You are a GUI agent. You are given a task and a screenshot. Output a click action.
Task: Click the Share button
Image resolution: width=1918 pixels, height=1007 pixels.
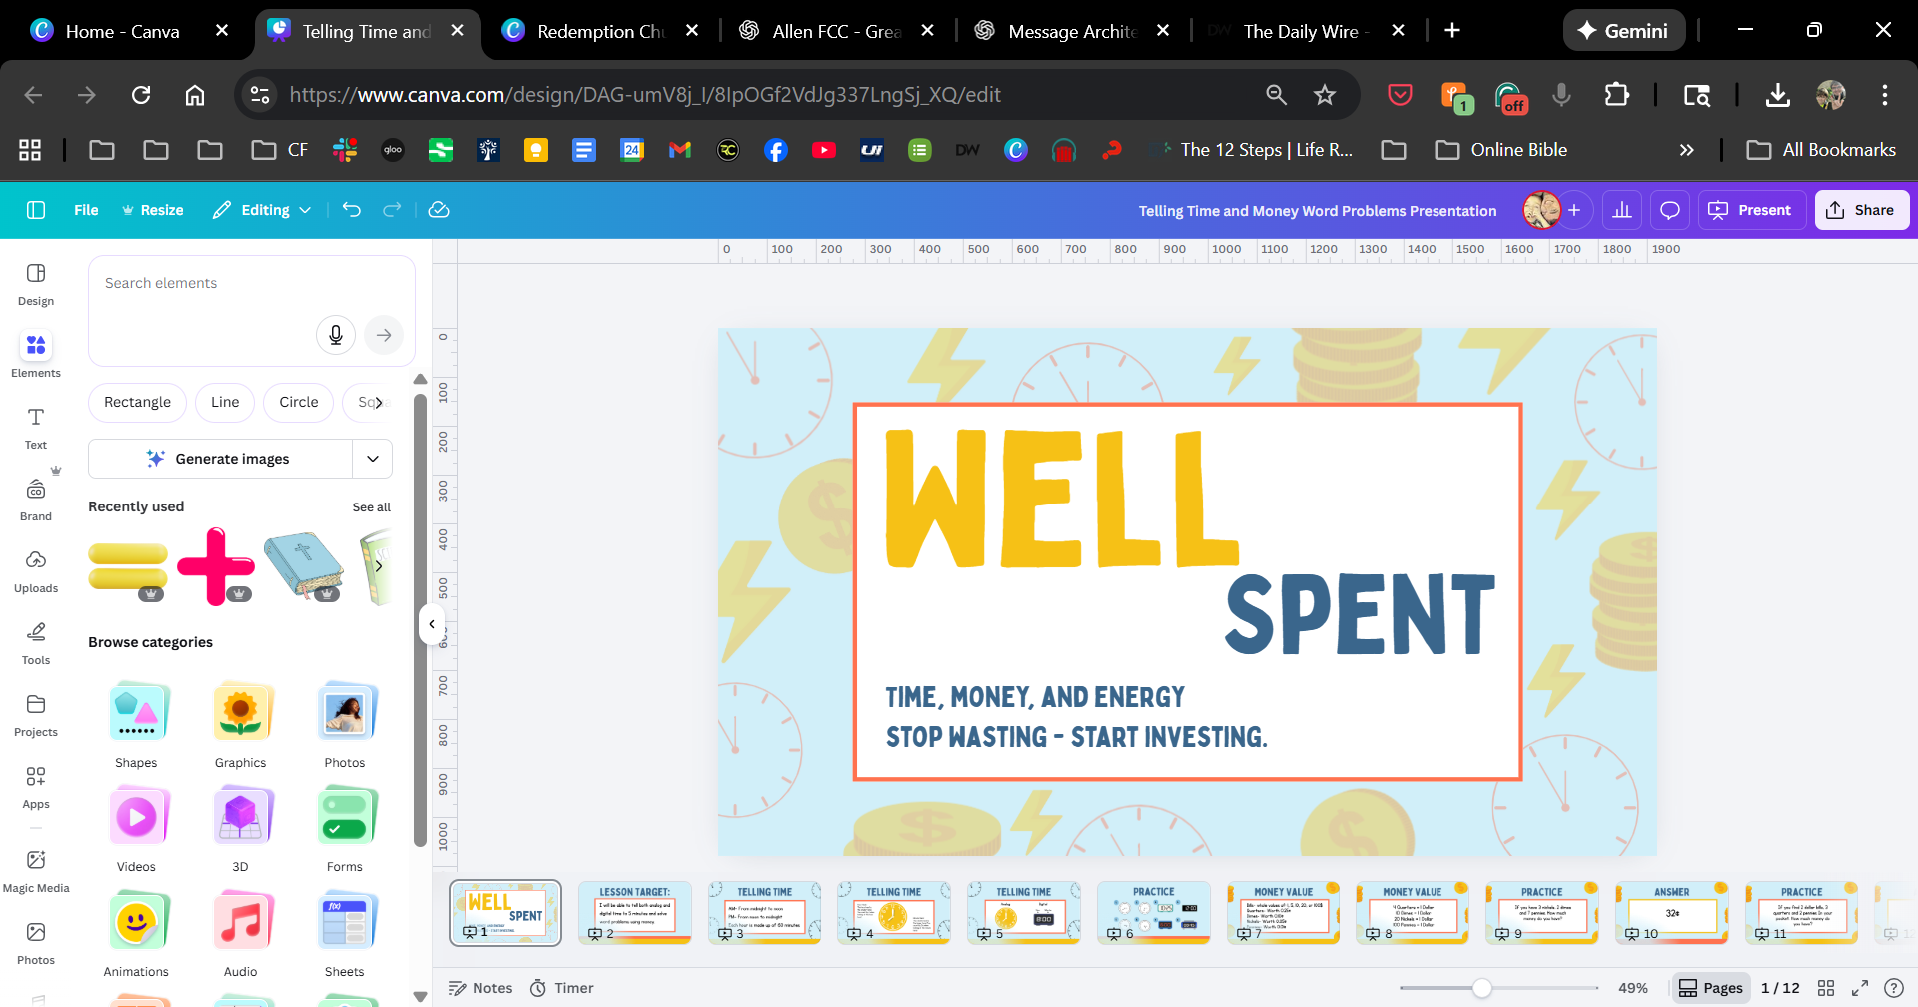[1861, 210]
